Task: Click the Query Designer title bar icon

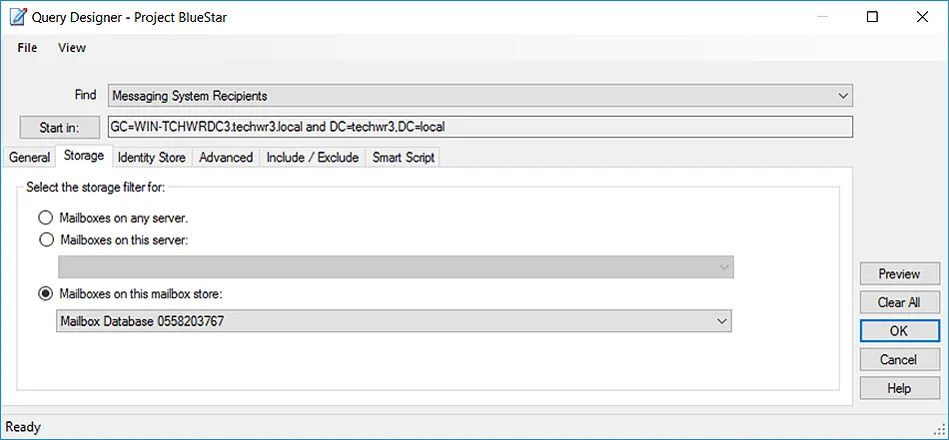Action: 18,16
